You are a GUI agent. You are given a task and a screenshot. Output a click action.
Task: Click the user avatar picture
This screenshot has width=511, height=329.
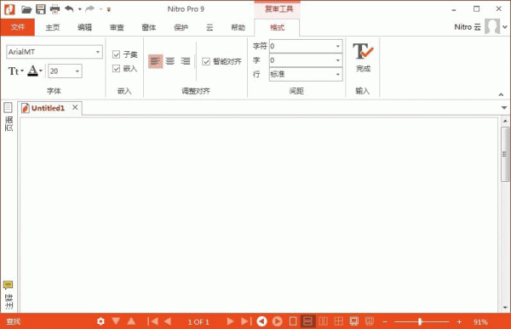pyautogui.click(x=492, y=26)
